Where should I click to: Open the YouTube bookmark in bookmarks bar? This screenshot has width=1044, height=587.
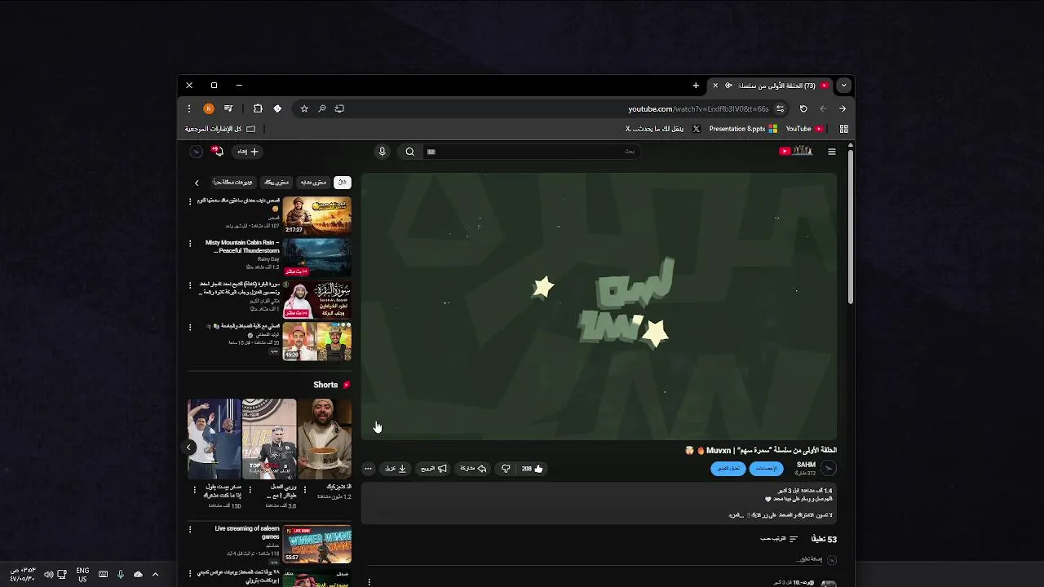tap(804, 129)
